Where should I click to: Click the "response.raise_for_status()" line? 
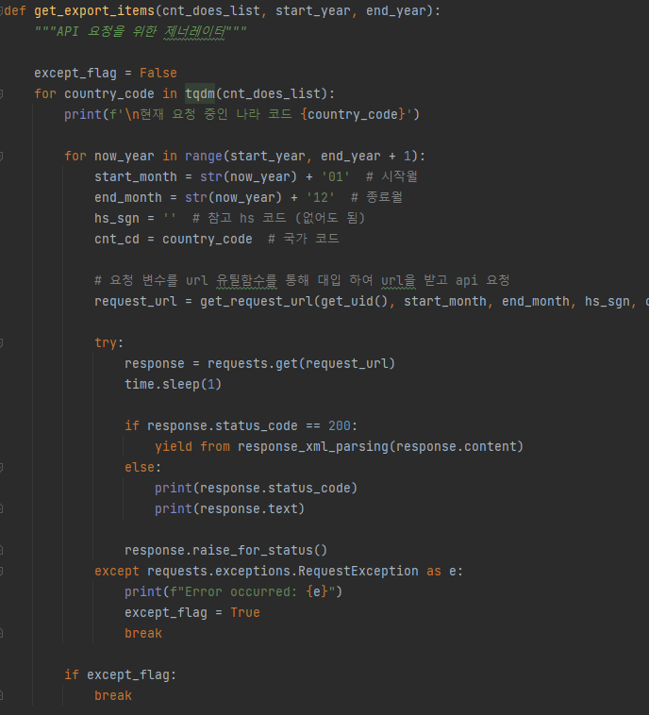point(225,550)
